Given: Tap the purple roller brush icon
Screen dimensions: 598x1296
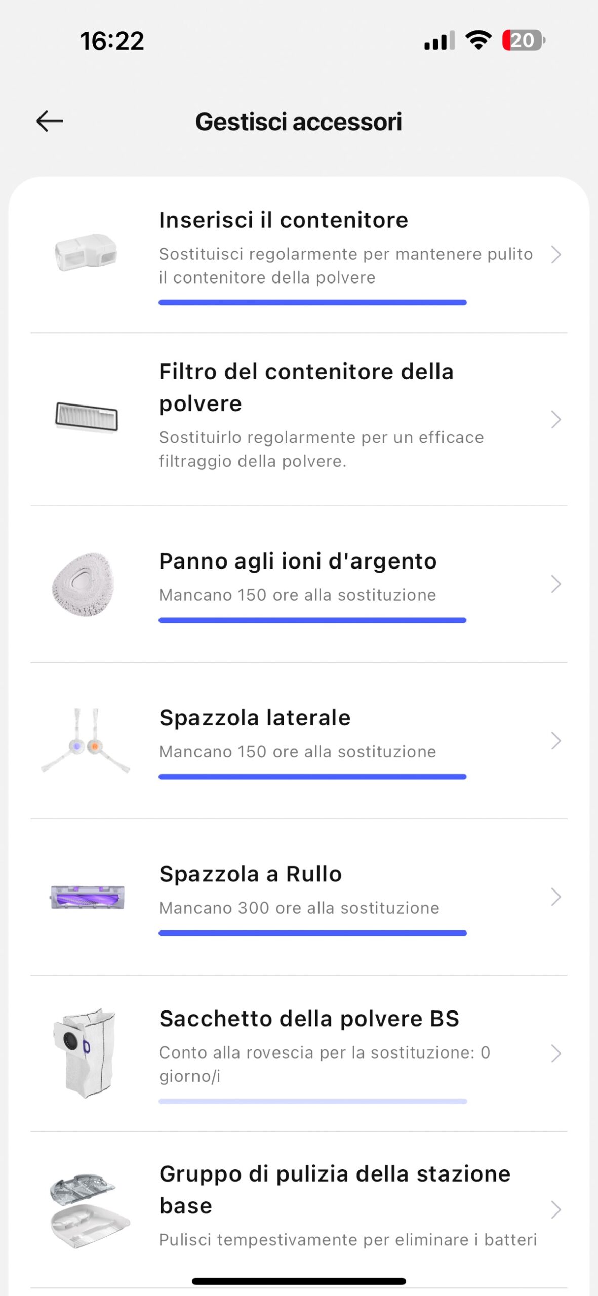Looking at the screenshot, I should (x=87, y=897).
